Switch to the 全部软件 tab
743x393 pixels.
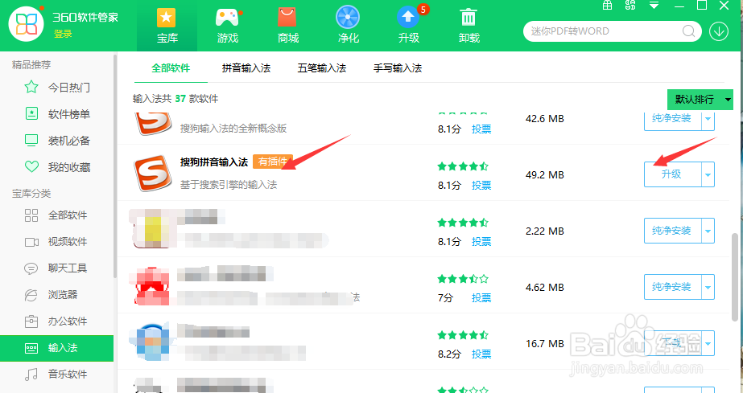pyautogui.click(x=171, y=68)
